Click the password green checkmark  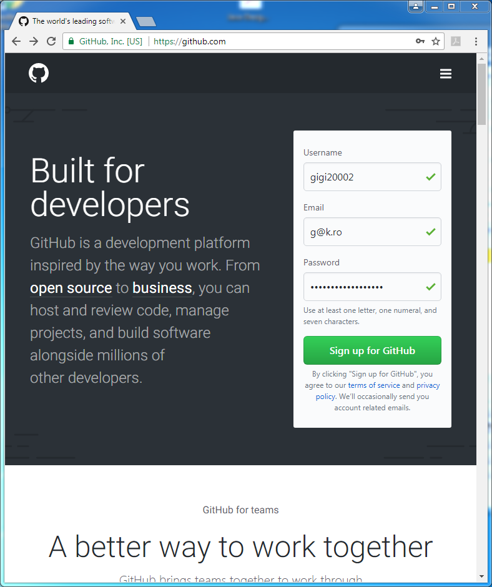click(x=431, y=287)
